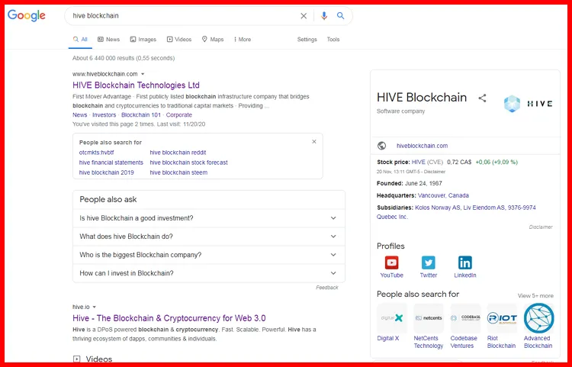Click the HIVE stock ticker link

[x=419, y=162]
